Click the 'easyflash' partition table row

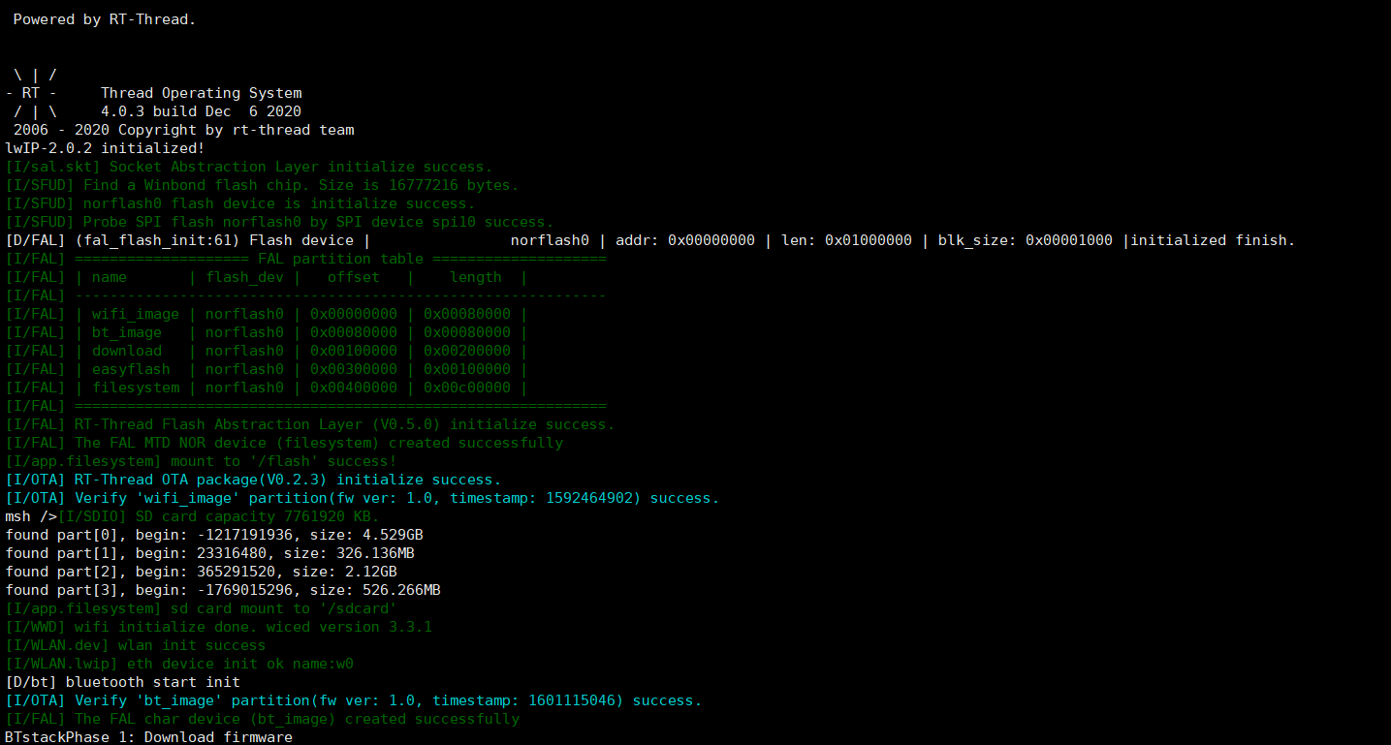pos(267,369)
